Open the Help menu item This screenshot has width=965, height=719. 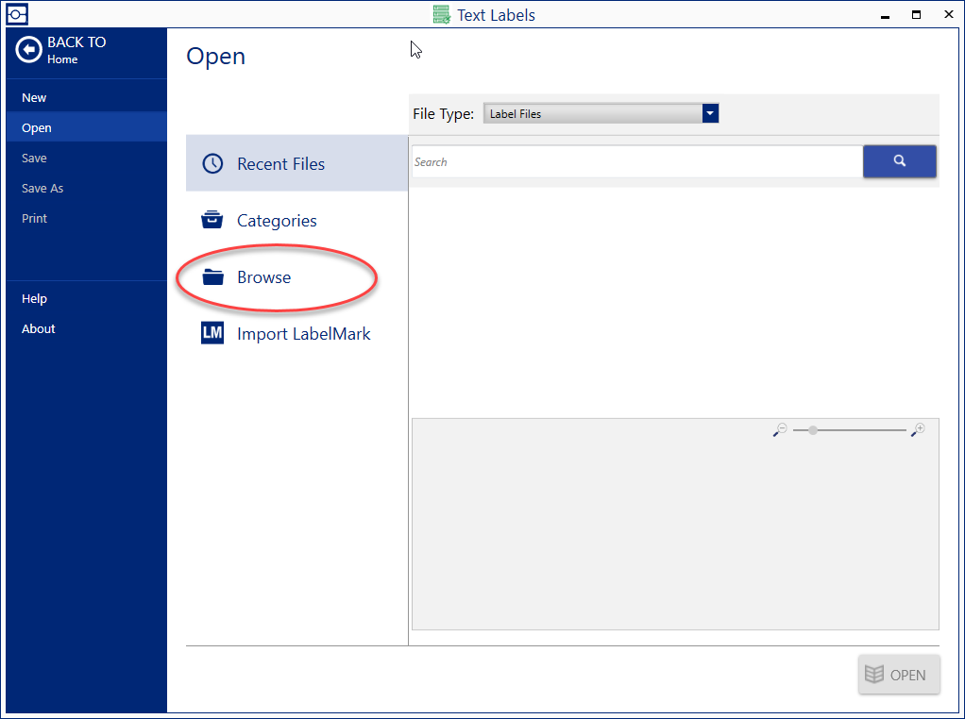point(34,298)
